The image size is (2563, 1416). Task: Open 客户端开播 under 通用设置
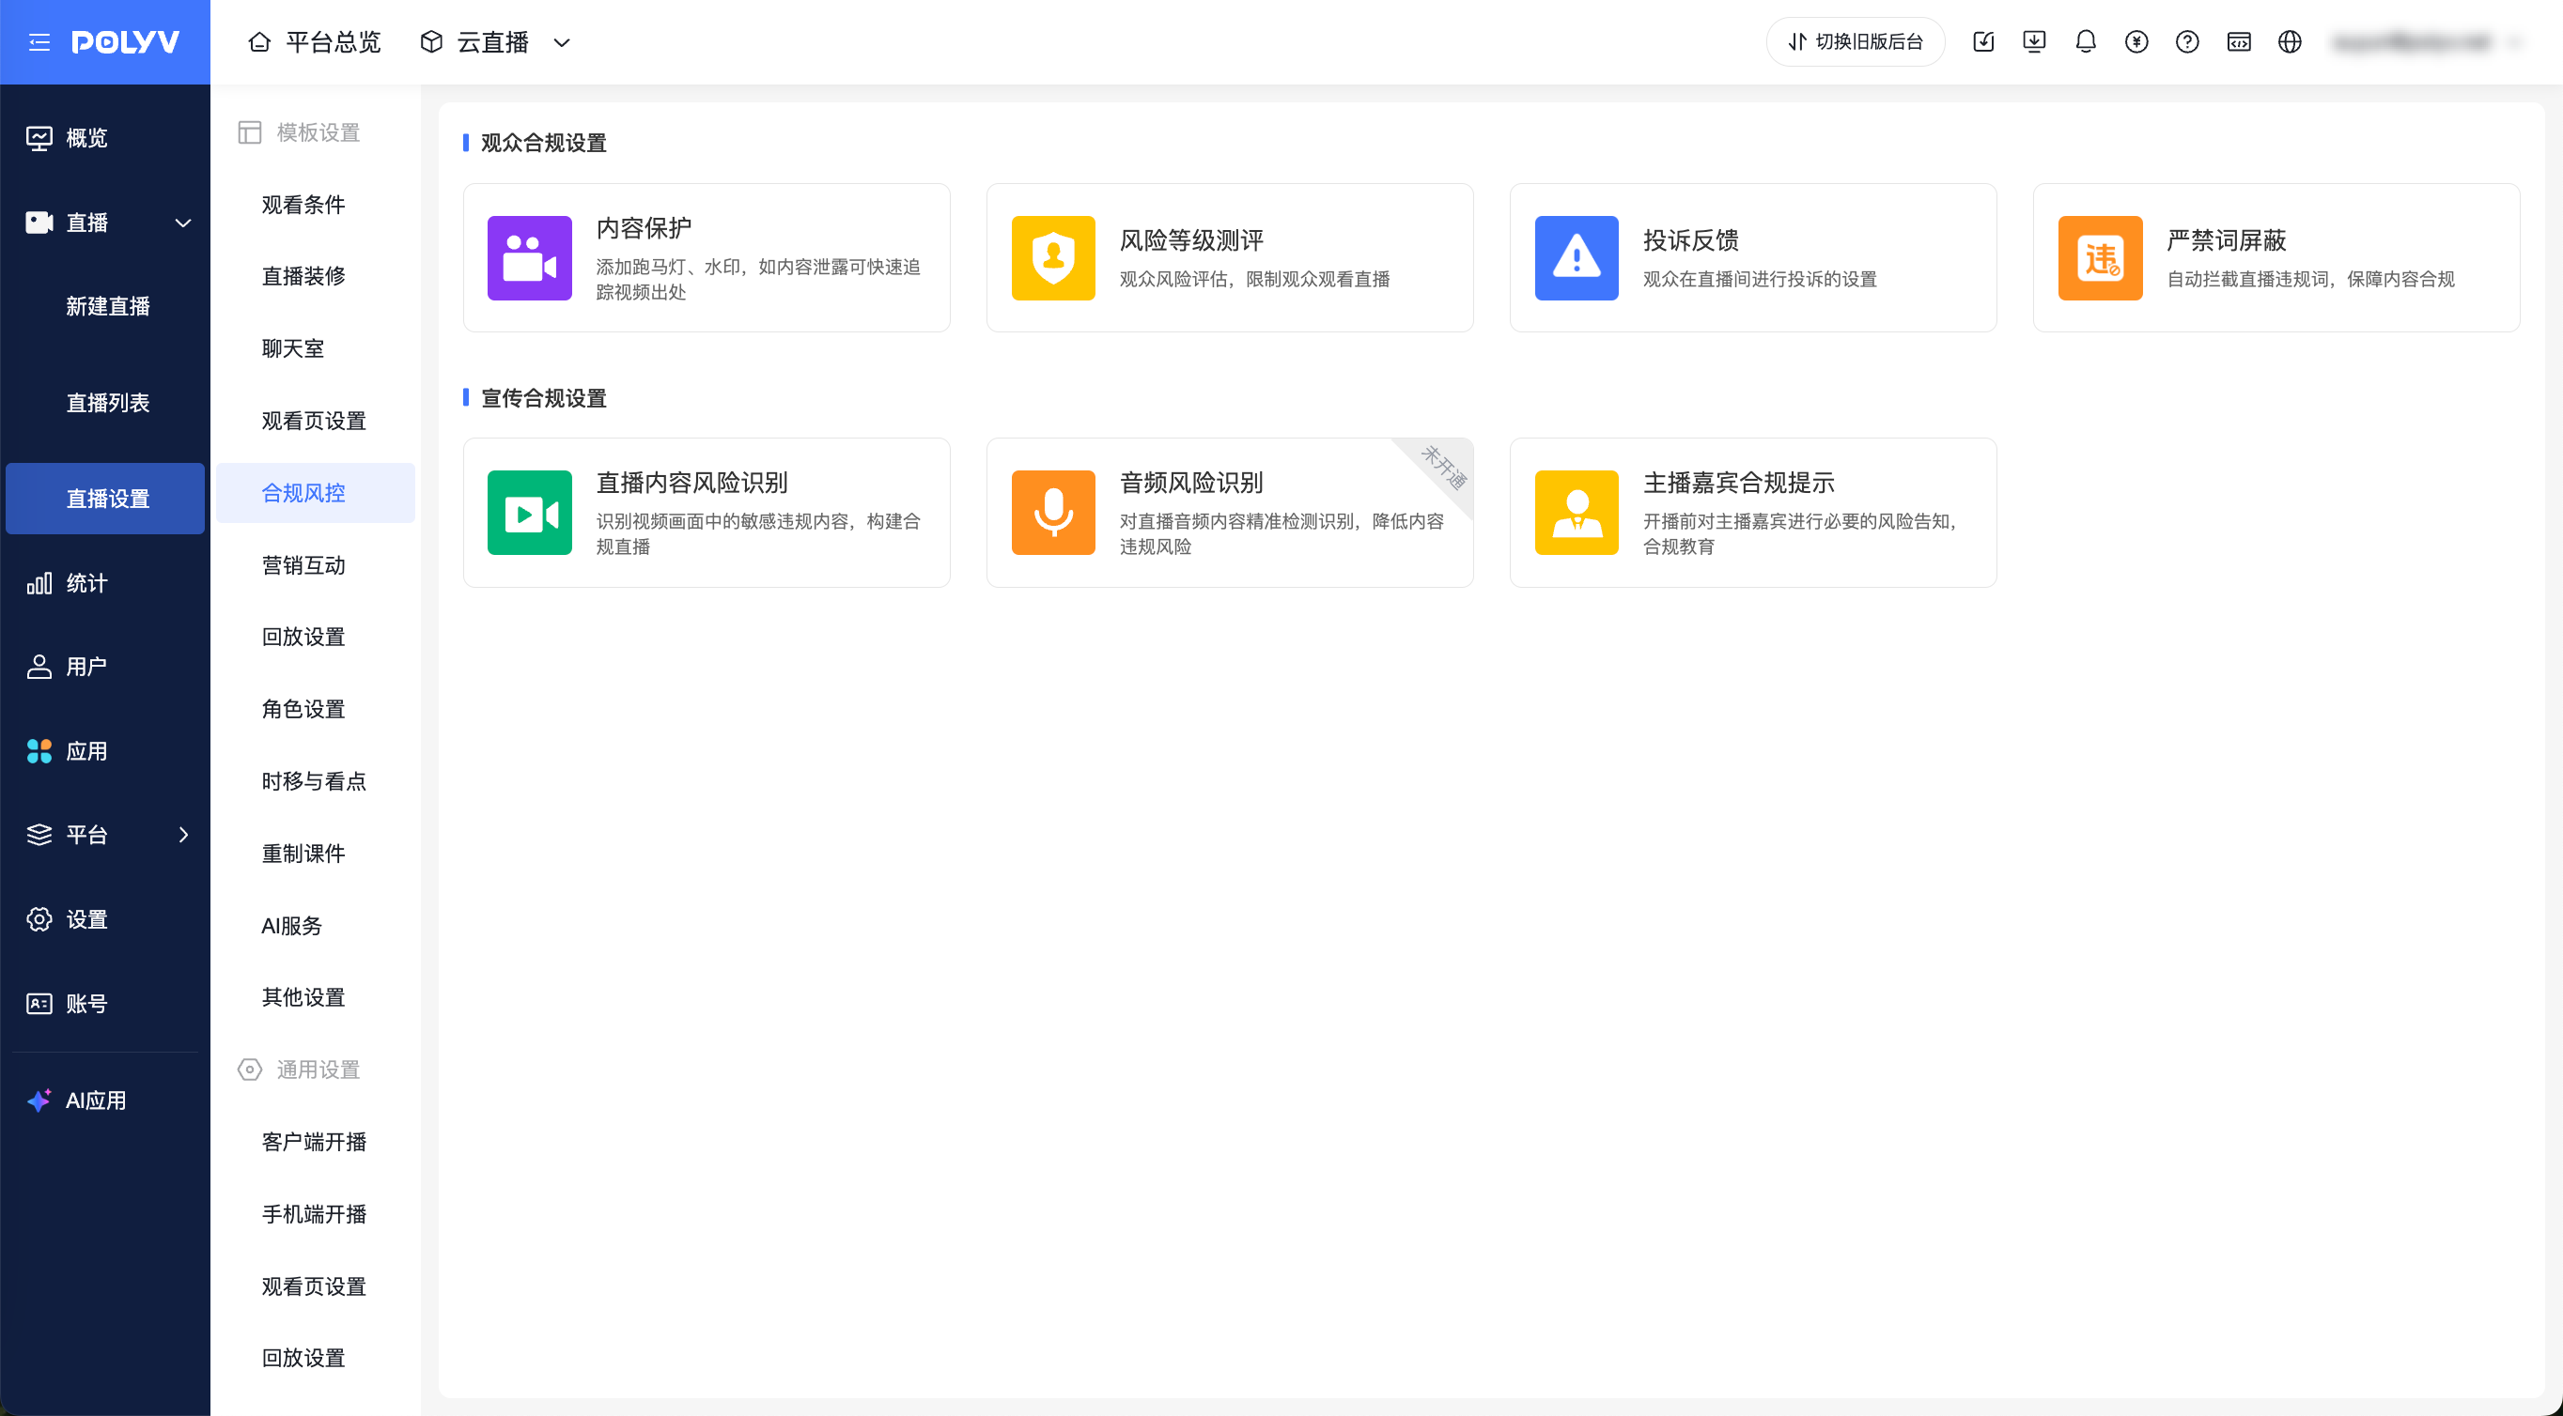pos(316,1143)
